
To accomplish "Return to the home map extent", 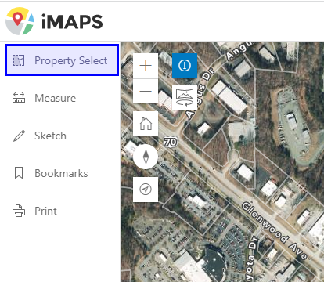I will coord(146,124).
